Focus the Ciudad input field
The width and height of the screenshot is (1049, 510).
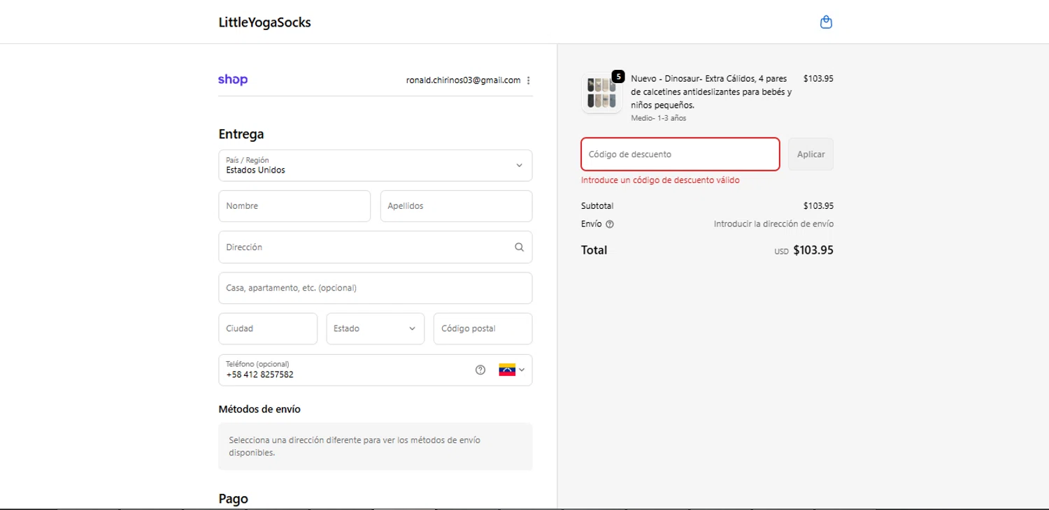coord(268,328)
